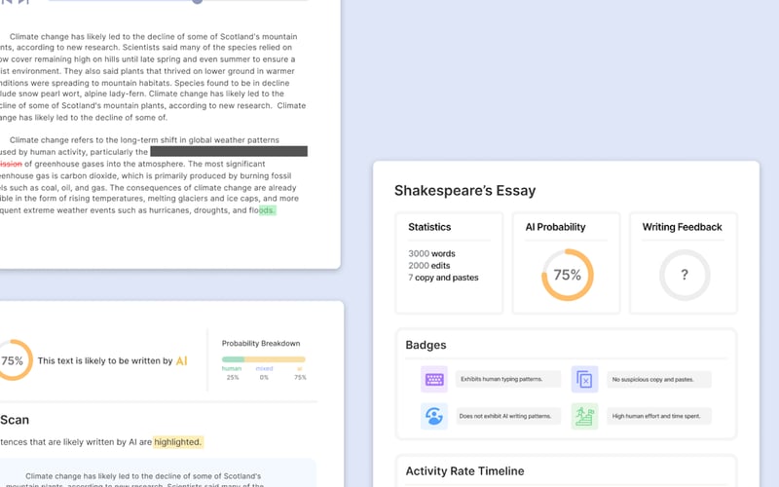The height and width of the screenshot is (487, 779).
Task: Click the 'Shakespeare's Essay' title
Action: click(x=465, y=191)
